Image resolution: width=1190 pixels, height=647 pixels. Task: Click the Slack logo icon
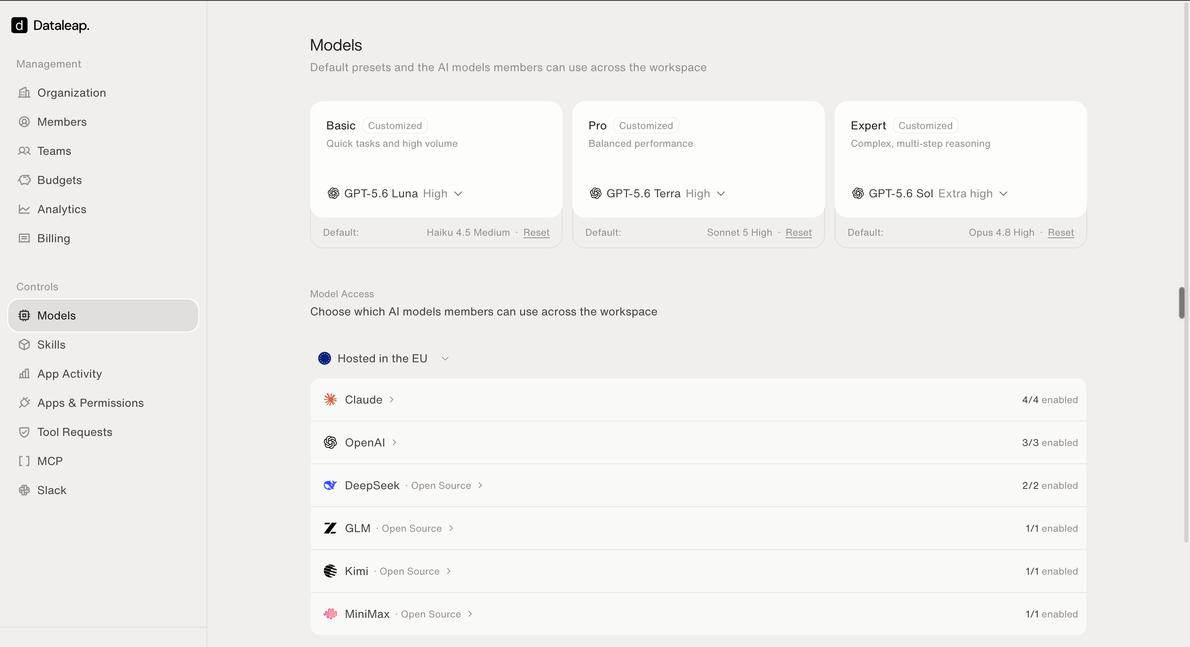pos(24,490)
